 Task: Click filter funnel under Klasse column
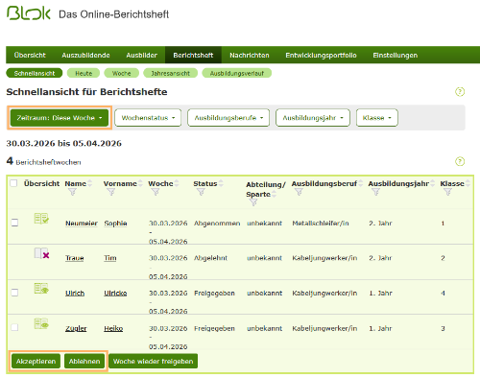pyautogui.click(x=447, y=192)
